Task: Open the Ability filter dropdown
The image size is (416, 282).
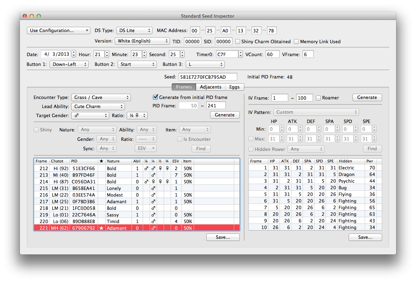Action: tap(147, 130)
